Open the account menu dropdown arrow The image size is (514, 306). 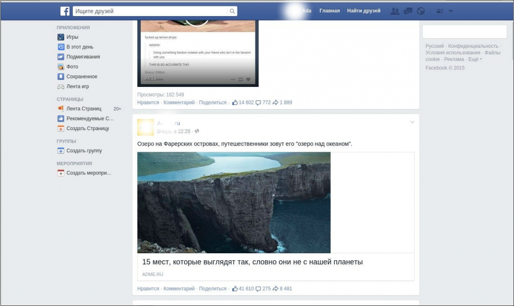coord(451,11)
